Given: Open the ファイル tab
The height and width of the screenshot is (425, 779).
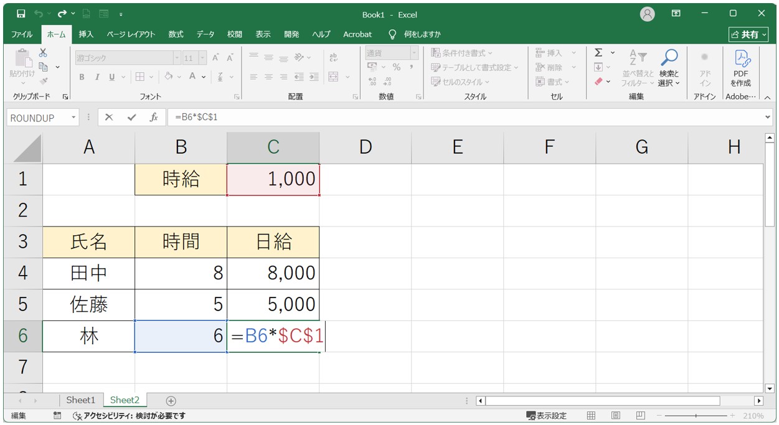Looking at the screenshot, I should click(22, 34).
